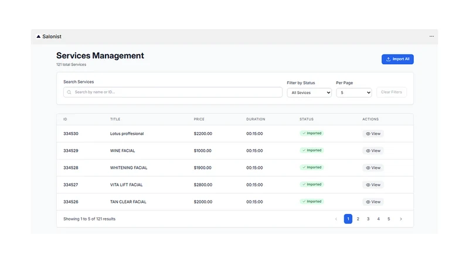
Task: Open the Filter by Status dropdown
Action: (310, 93)
